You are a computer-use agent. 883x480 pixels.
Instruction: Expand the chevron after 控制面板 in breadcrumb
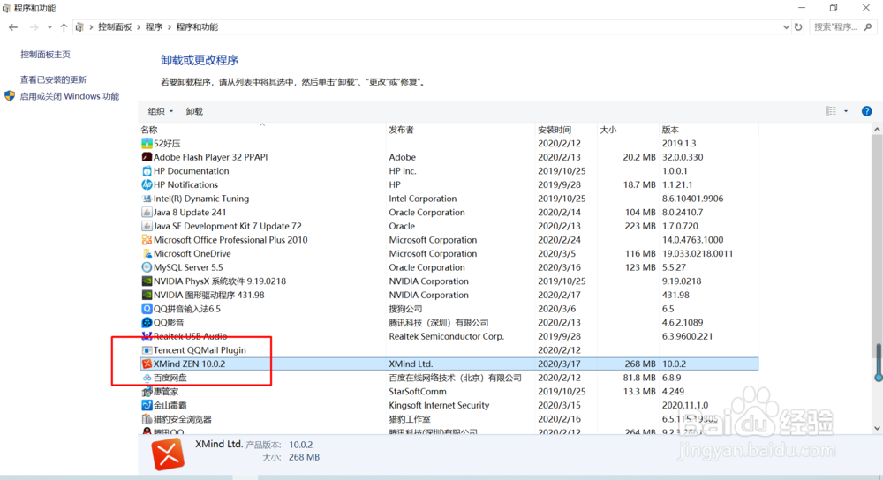(x=139, y=27)
